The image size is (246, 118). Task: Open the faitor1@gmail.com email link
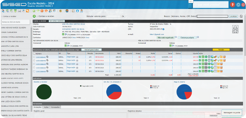(x=157, y=34)
